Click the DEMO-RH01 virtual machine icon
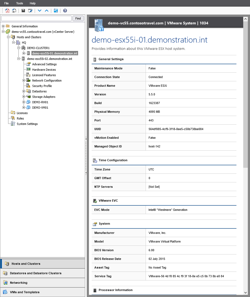Viewport: 250px width, 297px height. pos(28,102)
